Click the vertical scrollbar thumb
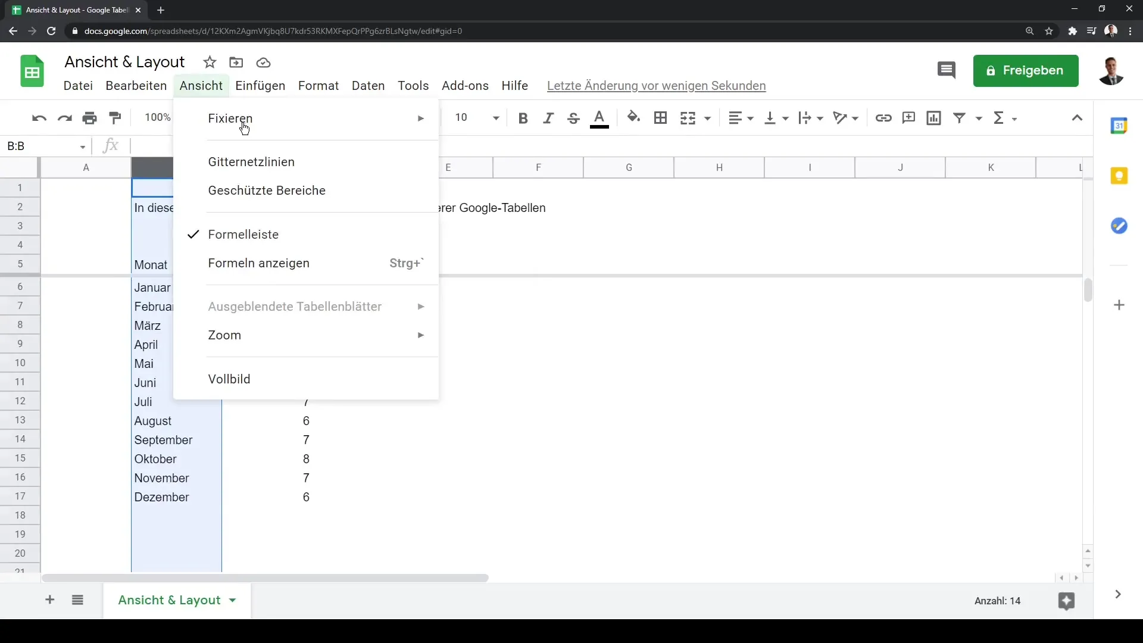Image resolution: width=1143 pixels, height=643 pixels. pos(1088,290)
